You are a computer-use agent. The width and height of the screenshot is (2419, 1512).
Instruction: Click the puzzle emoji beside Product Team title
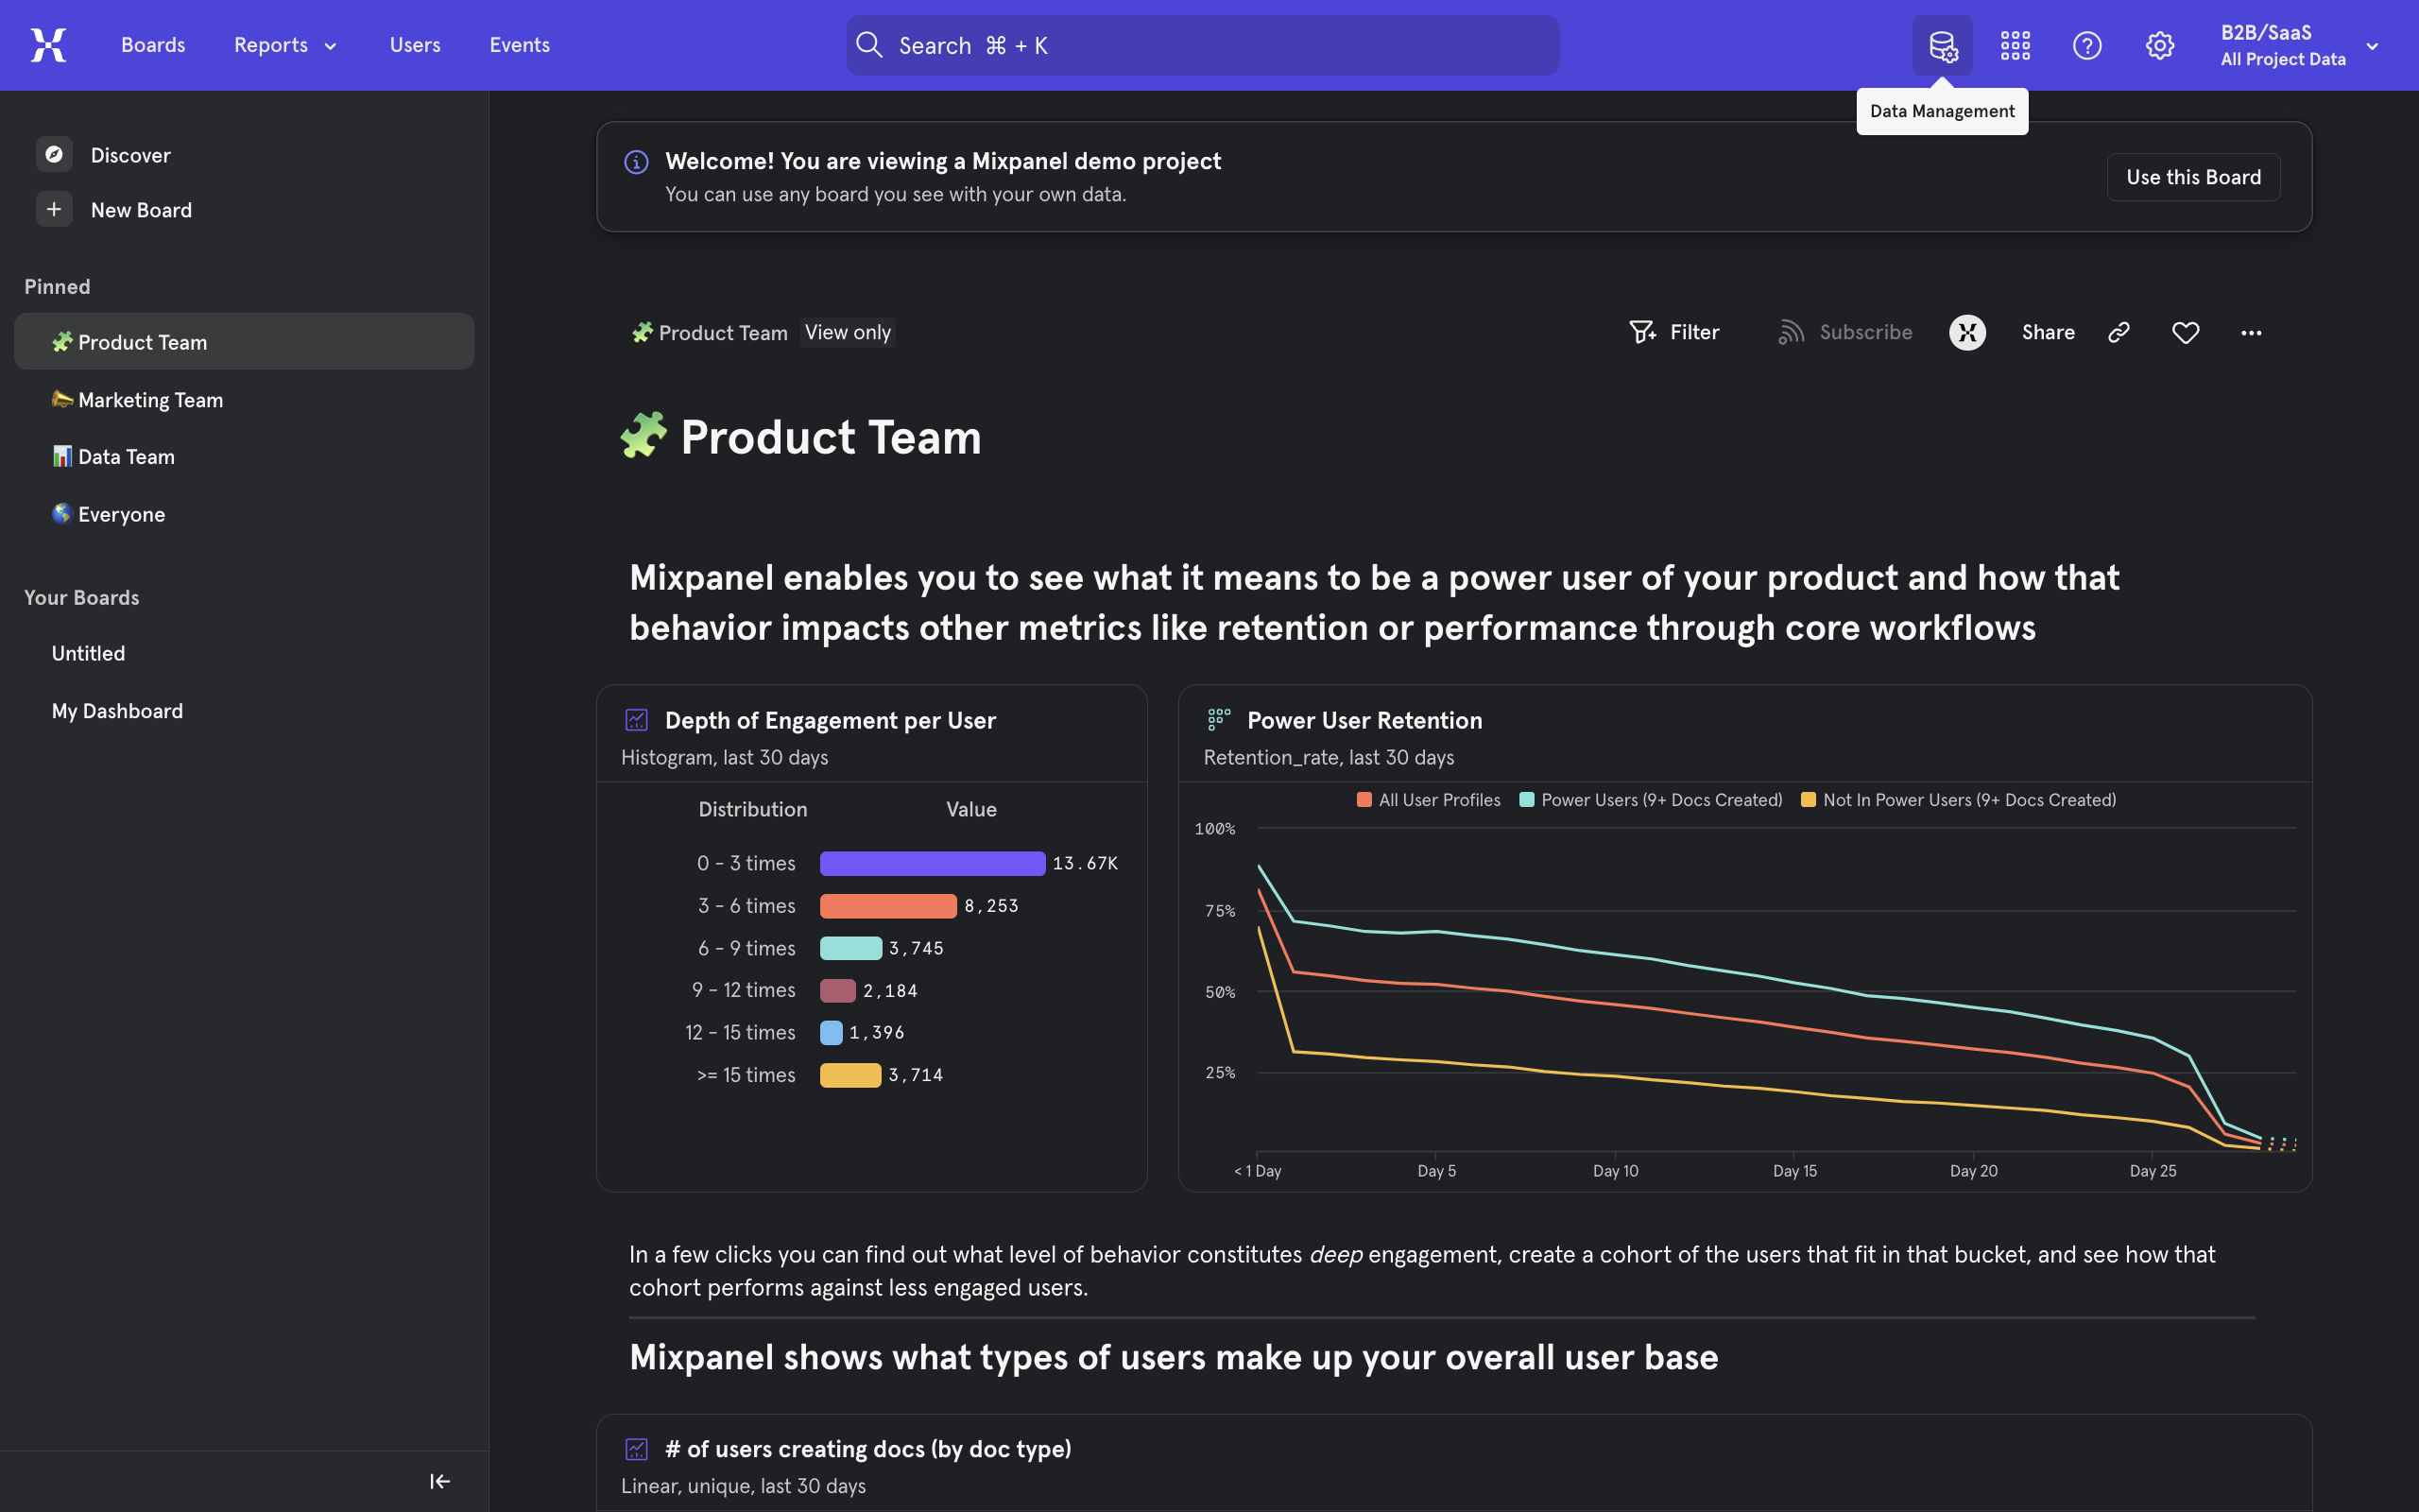(643, 436)
